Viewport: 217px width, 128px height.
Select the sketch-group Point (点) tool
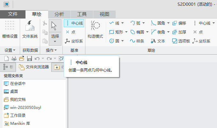coord(198,32)
